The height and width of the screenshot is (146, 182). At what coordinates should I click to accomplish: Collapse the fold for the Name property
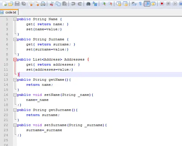(x=15, y=19)
